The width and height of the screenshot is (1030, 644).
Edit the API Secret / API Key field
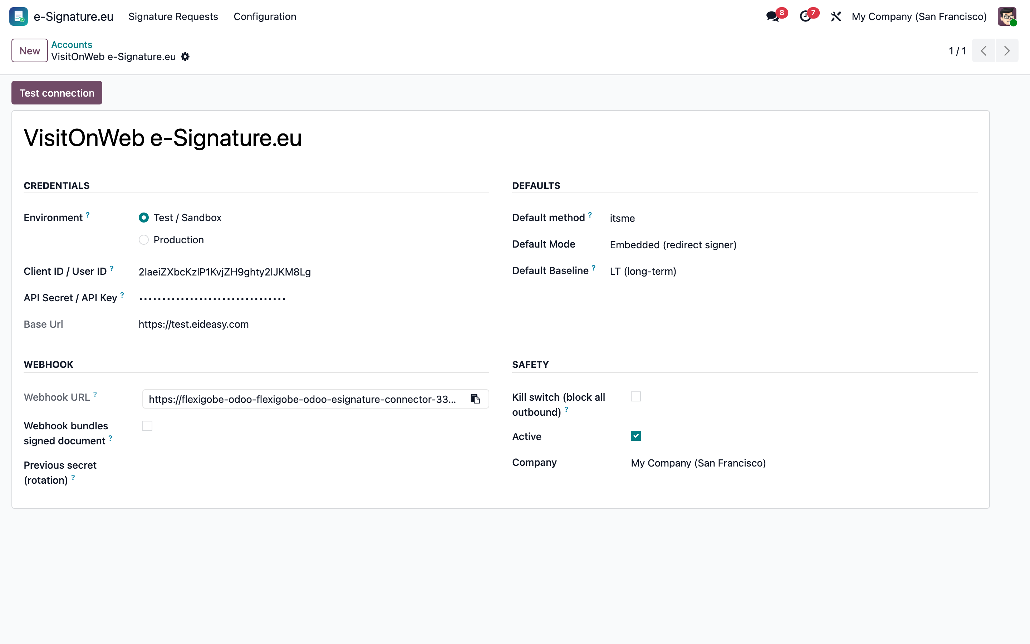[313, 299]
